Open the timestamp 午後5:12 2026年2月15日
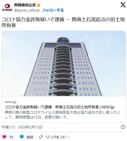 tap(22, 127)
